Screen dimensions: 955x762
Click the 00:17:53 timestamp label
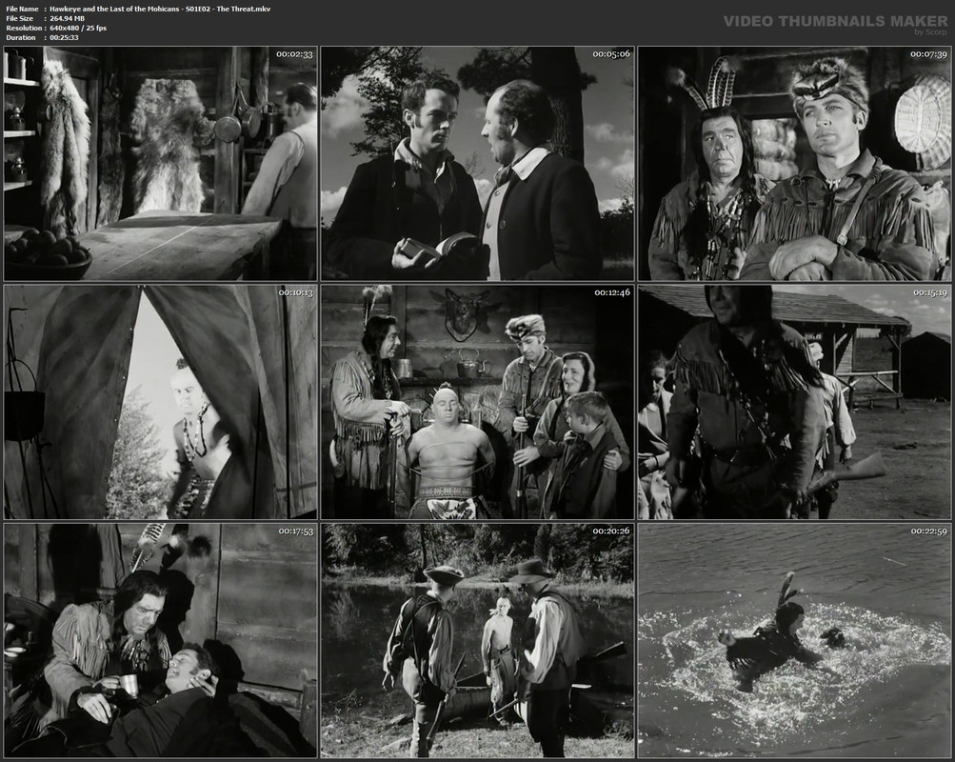pyautogui.click(x=295, y=531)
